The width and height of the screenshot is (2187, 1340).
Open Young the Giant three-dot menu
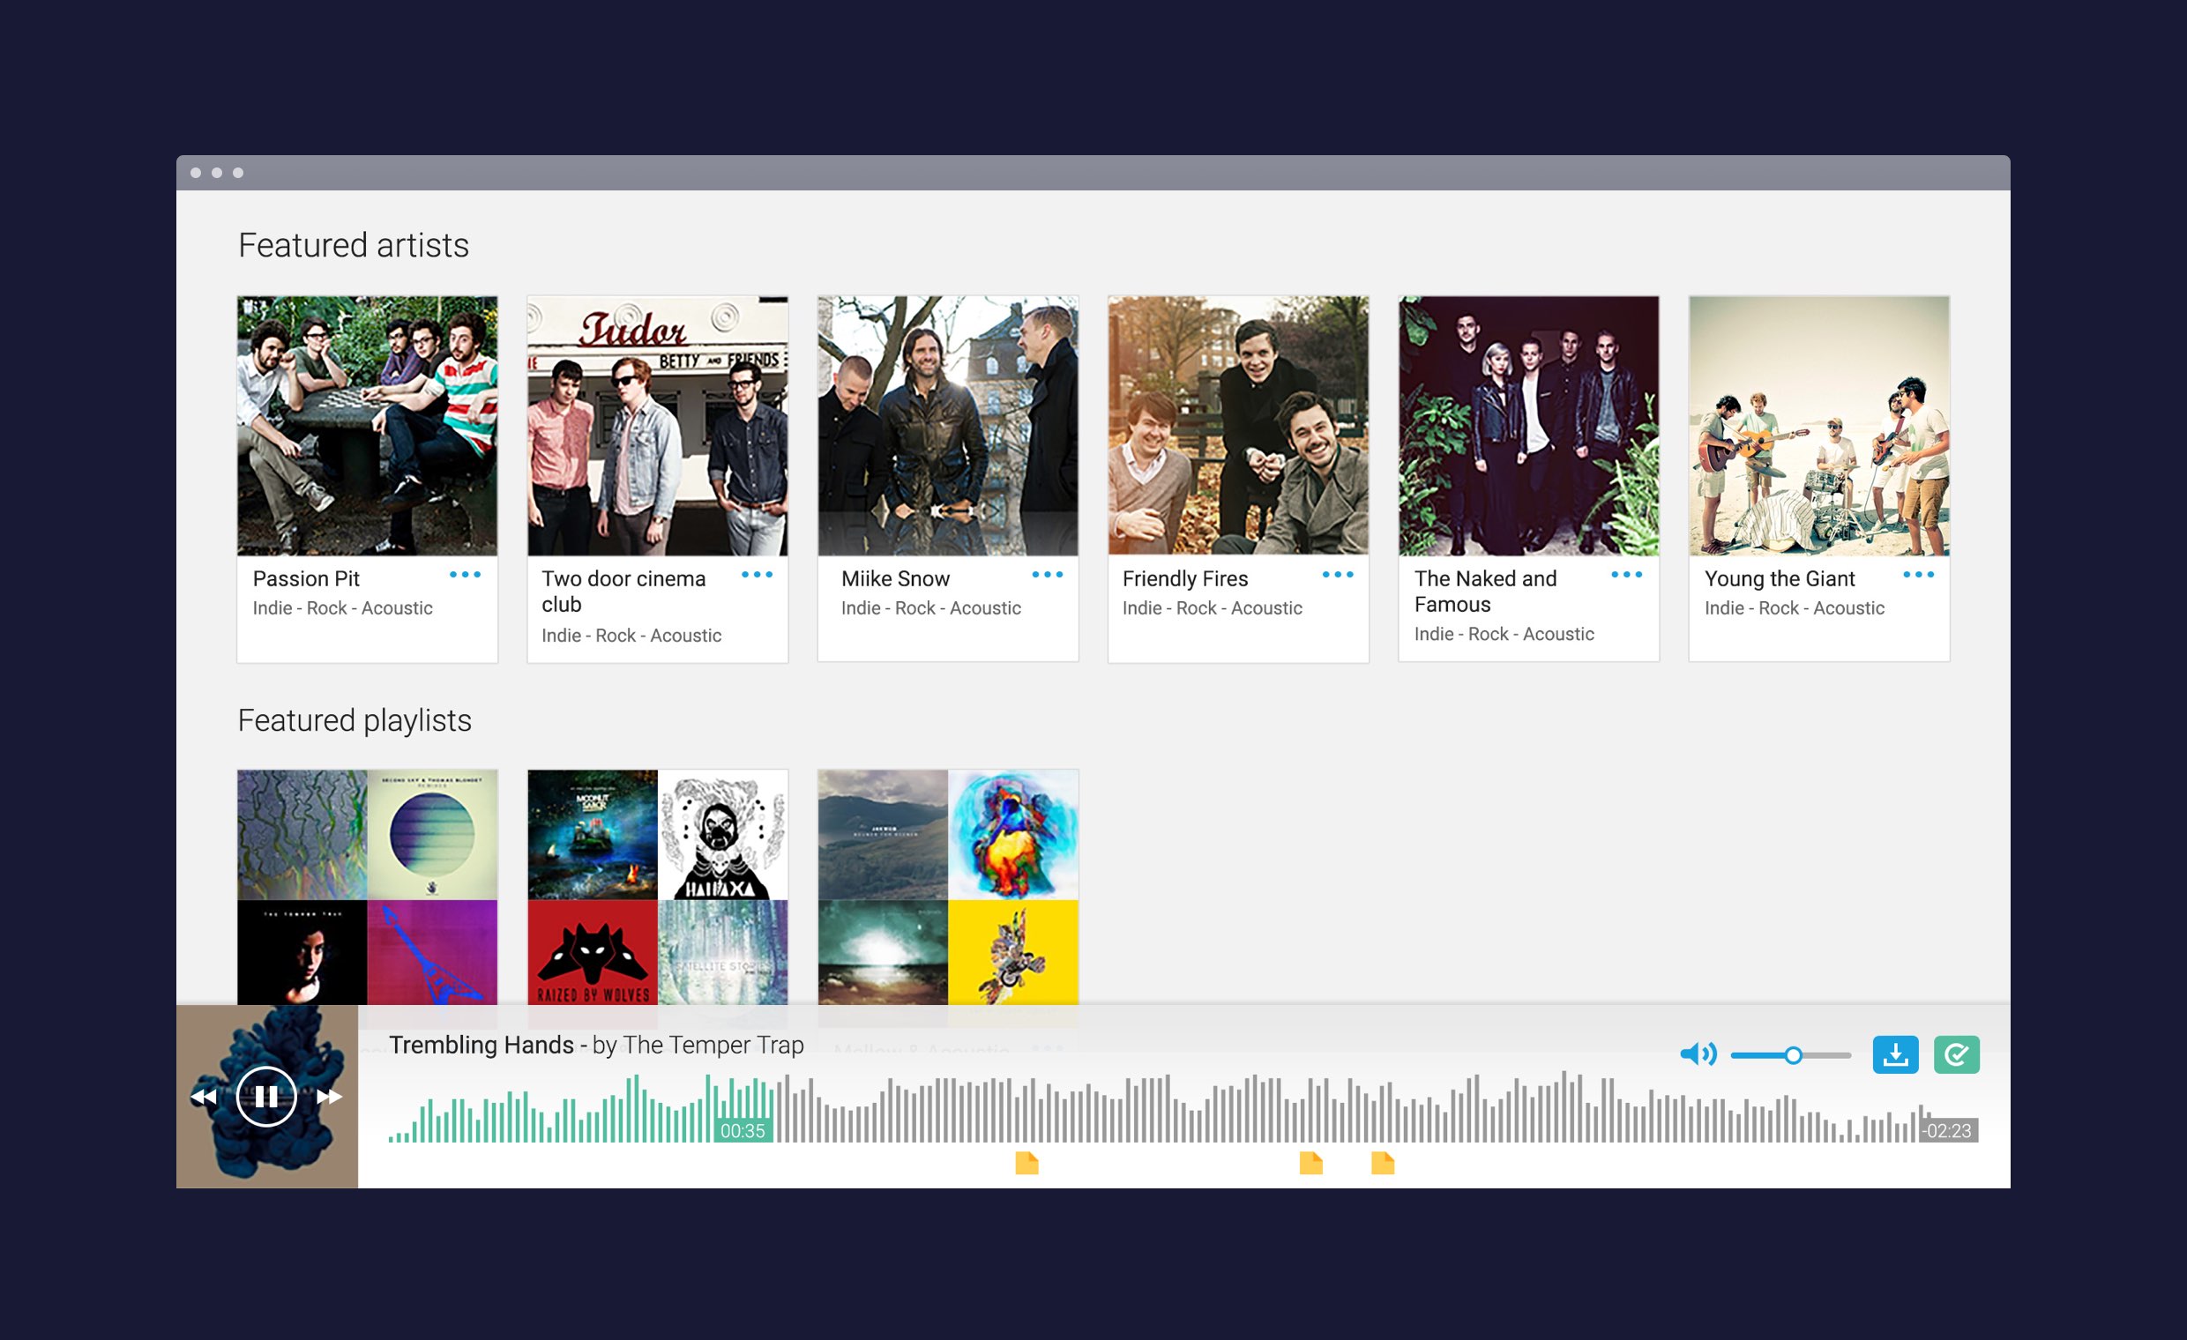pos(1918,575)
